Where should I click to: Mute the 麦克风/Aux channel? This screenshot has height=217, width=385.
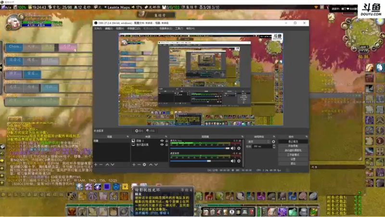233,149
